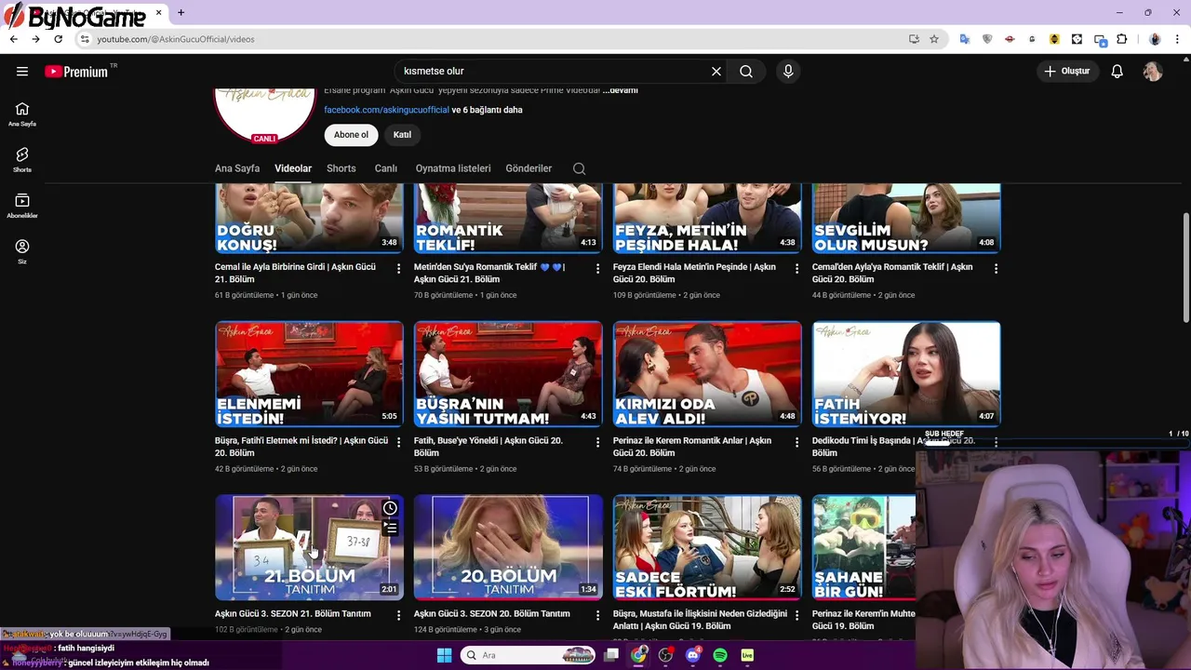
Task: Click the Oluştur create button
Action: pos(1066,71)
